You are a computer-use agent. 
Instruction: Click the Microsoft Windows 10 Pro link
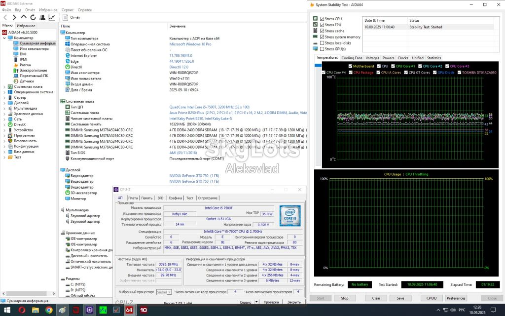coord(190,44)
